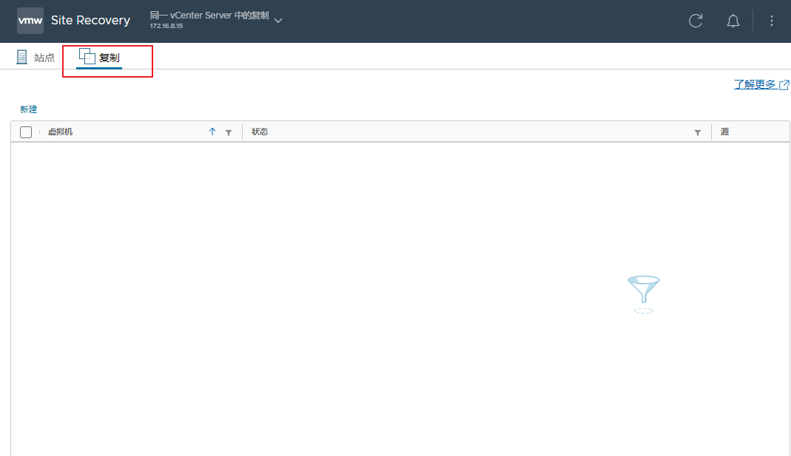Click the 虚拟机 column header
Screen dimensions: 791x456
[x=60, y=132]
